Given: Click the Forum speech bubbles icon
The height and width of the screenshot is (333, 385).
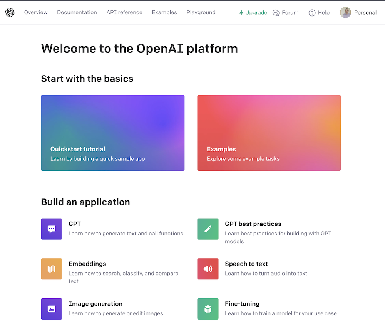Looking at the screenshot, I should pos(276,13).
